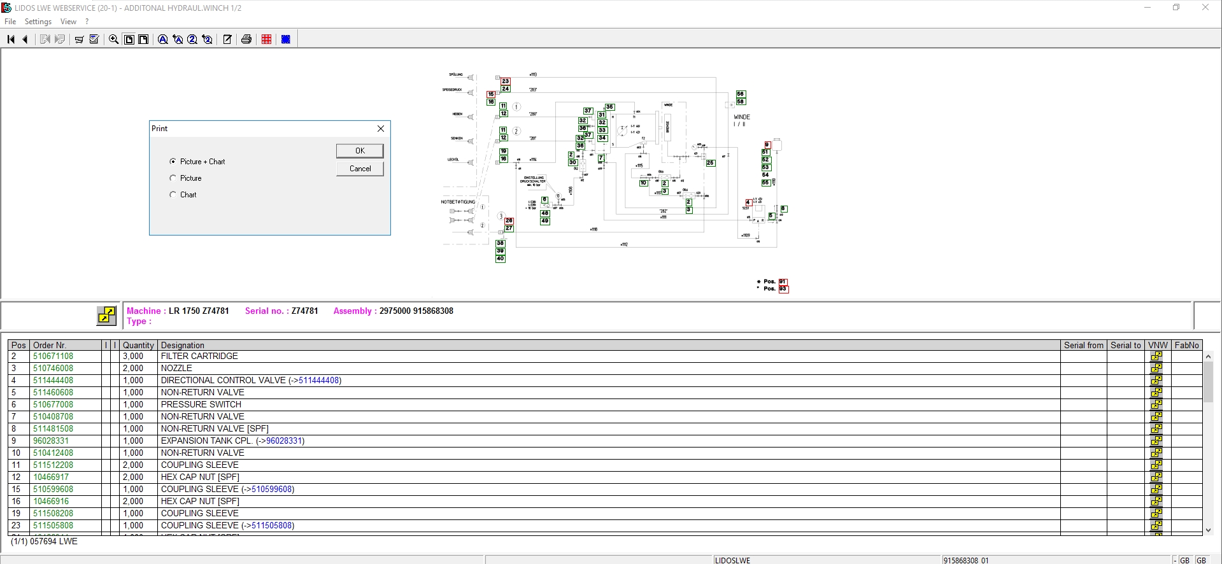This screenshot has height=564, width=1222.
Task: Open the ? help menu
Action: pos(87,22)
